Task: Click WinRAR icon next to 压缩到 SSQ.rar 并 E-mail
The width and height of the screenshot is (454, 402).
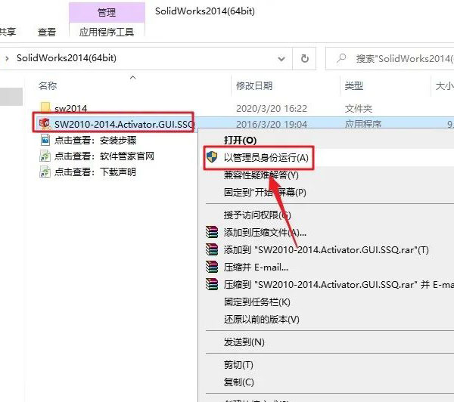Action: coord(212,284)
